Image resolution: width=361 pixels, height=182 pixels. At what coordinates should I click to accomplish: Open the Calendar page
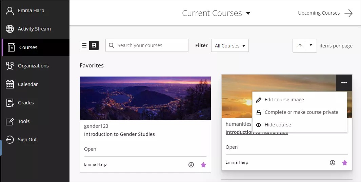pos(27,84)
